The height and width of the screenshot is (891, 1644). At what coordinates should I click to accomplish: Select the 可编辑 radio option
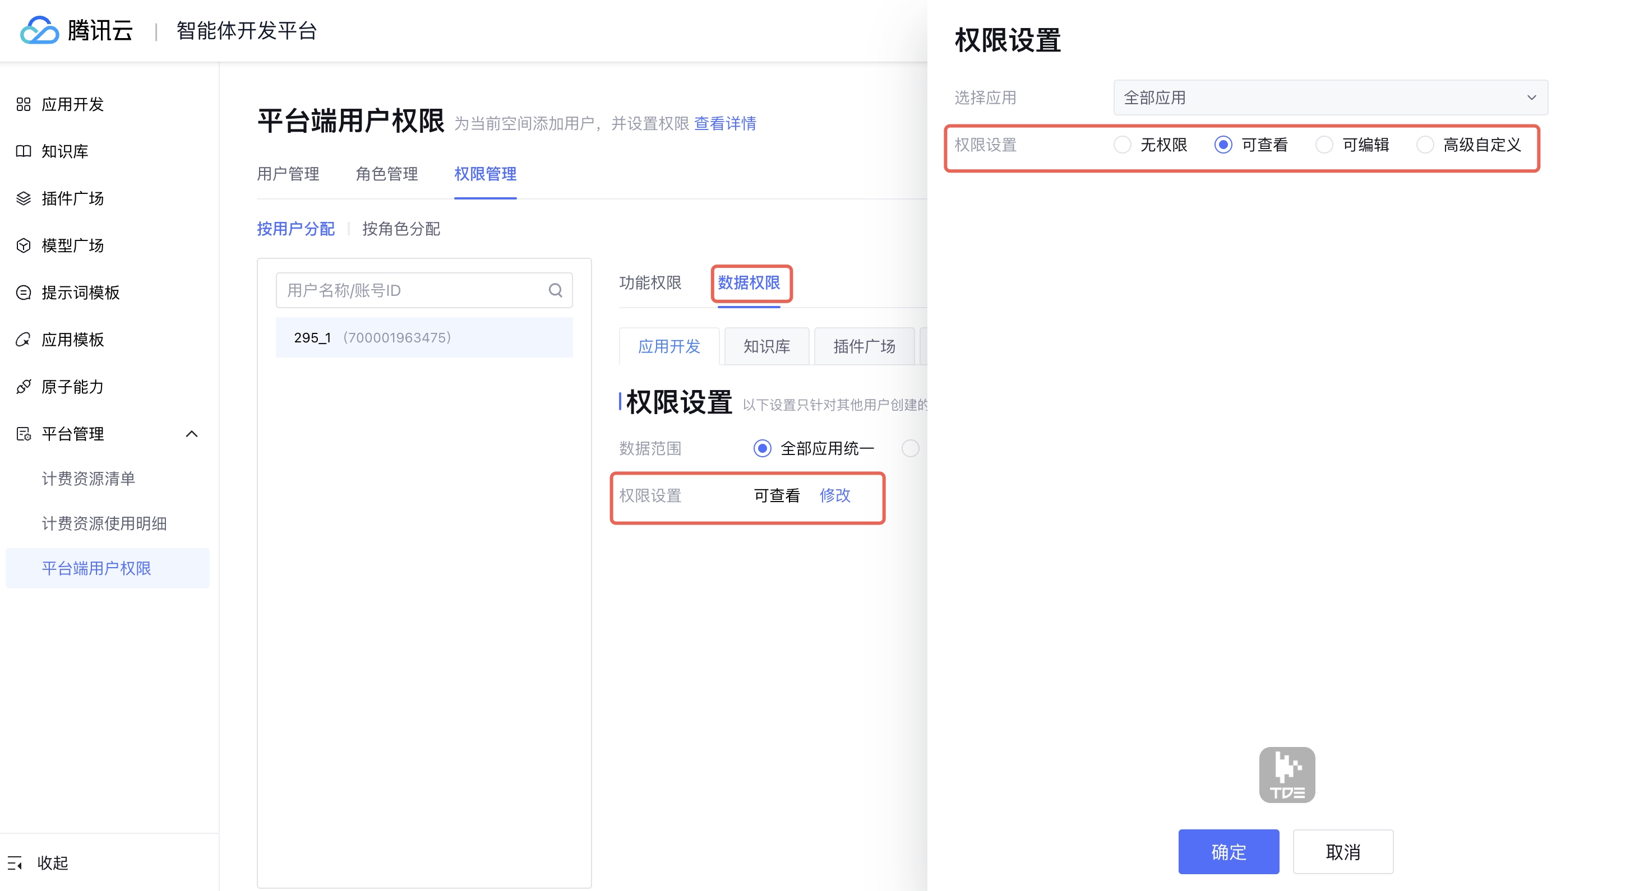1324,145
